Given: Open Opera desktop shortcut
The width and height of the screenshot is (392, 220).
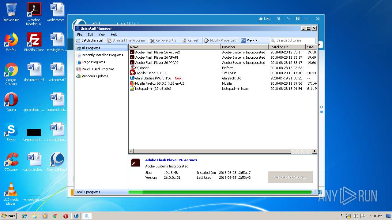Looking at the screenshot, I should tap(11, 102).
